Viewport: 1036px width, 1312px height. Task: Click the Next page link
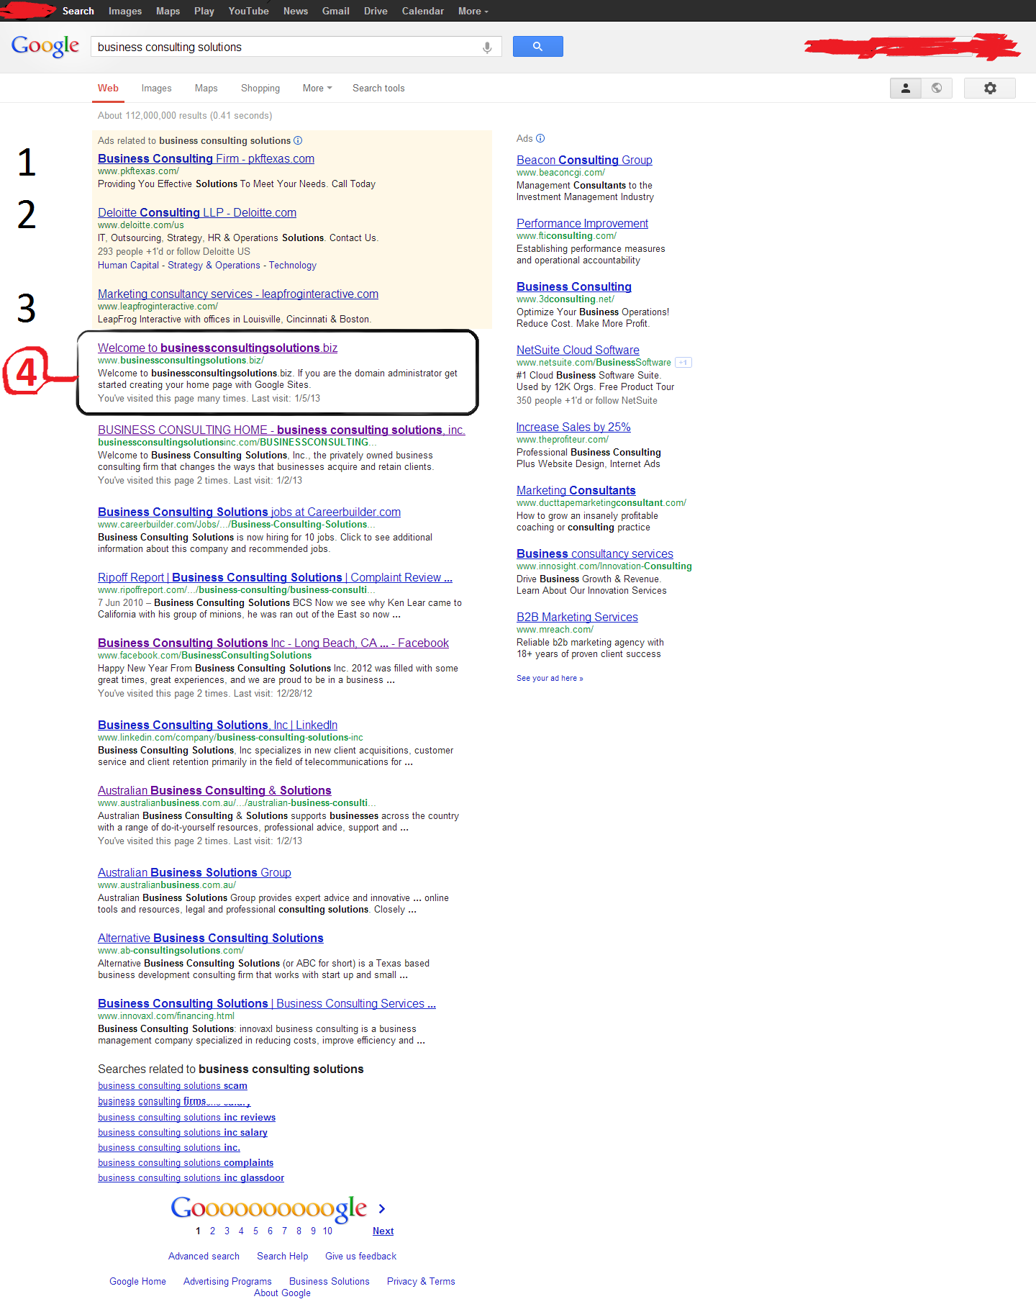[383, 1231]
